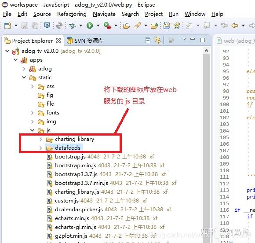Viewport: 255px width, 243px height.
Task: Click the Save icon in toolbar
Action: tap(25, 26)
